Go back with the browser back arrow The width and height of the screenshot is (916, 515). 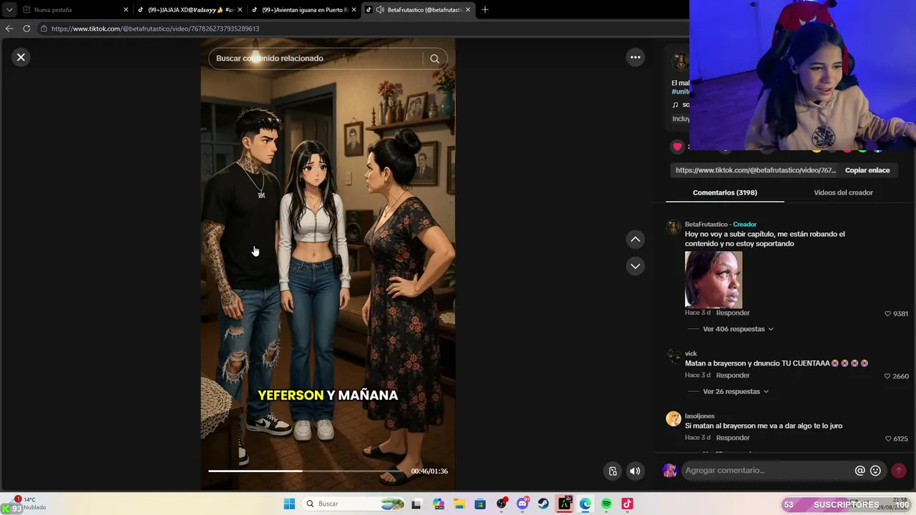click(x=9, y=29)
